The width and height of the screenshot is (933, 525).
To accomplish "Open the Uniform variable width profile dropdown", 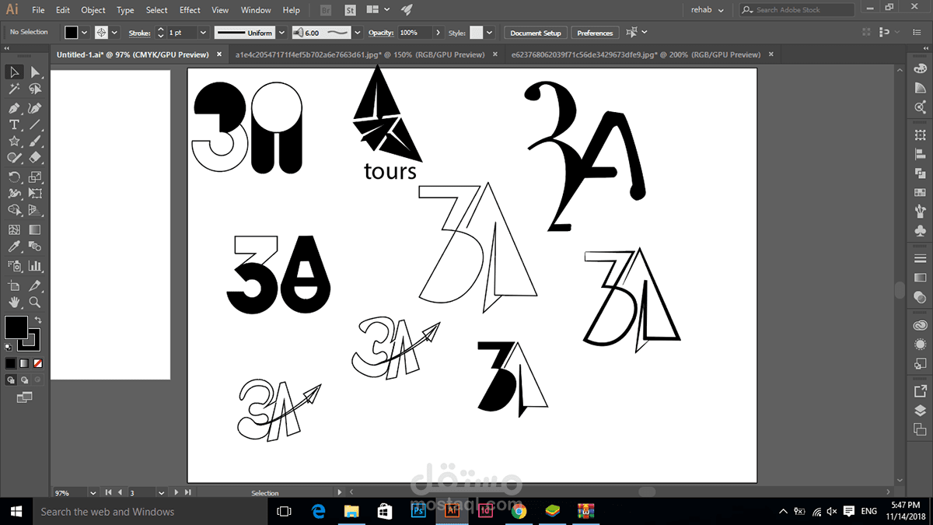I will (281, 33).
